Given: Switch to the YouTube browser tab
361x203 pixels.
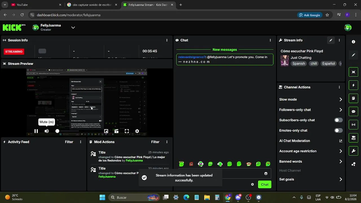Looking at the screenshot, I should pos(36,5).
